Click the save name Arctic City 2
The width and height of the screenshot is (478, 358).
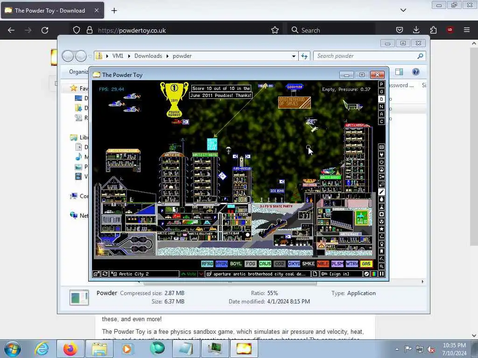click(145, 274)
